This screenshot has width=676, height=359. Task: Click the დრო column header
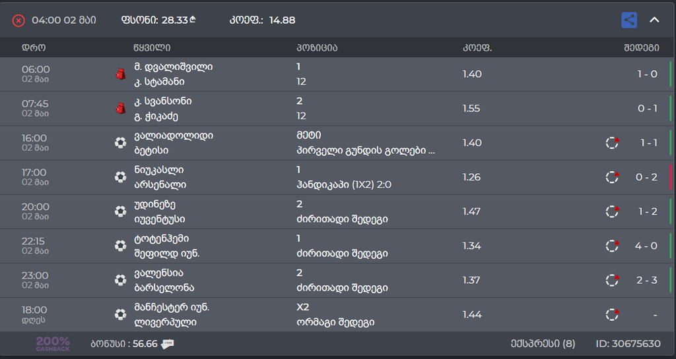coord(34,47)
